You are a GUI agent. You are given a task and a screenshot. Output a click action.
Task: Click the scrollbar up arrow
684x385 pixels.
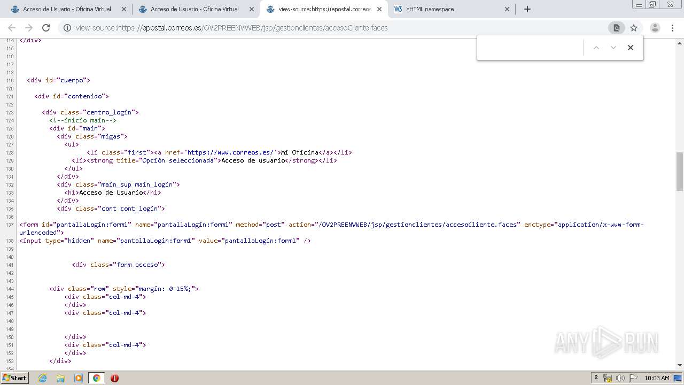tap(680, 42)
